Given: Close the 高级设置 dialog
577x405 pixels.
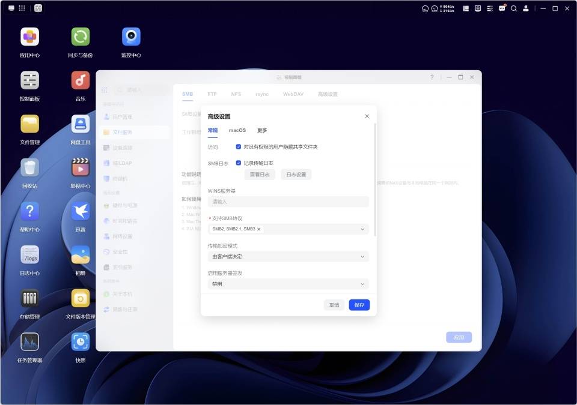Looking at the screenshot, I should [367, 116].
